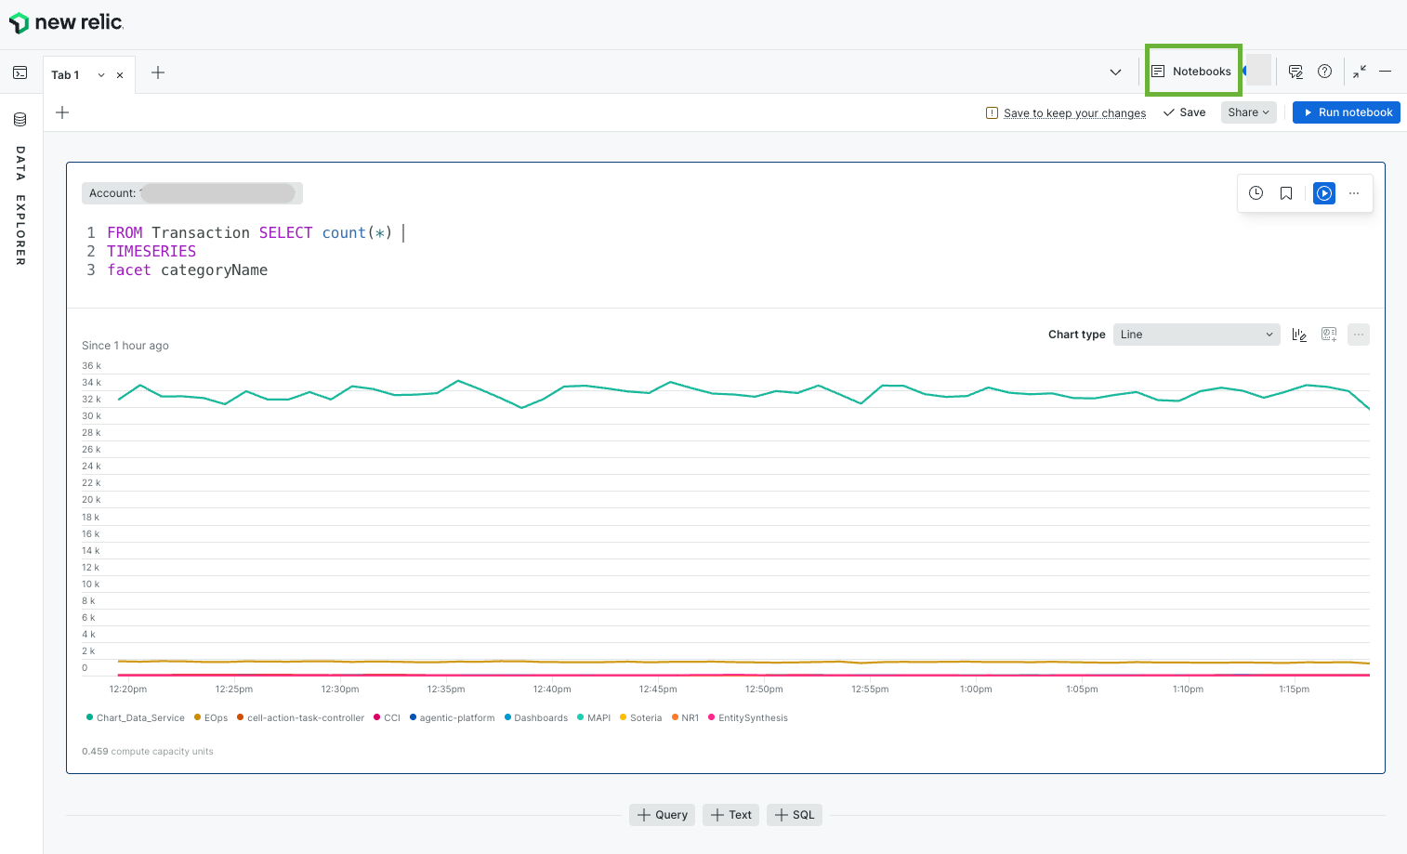1407x854 pixels.
Task: Add a Text cell to the notebook
Action: (x=730, y=814)
